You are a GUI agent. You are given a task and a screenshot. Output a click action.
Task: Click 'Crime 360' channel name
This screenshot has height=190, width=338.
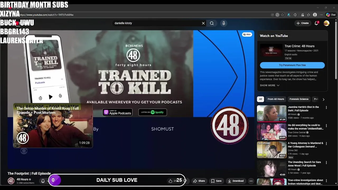(x=293, y=150)
